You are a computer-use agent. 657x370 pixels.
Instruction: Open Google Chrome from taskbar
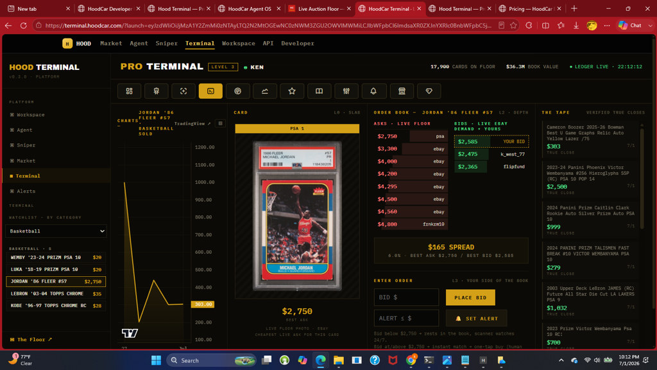[x=411, y=360]
